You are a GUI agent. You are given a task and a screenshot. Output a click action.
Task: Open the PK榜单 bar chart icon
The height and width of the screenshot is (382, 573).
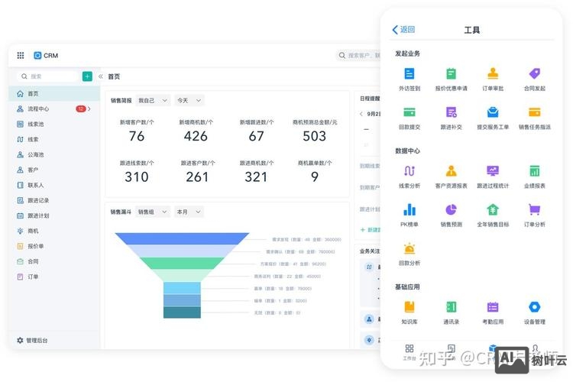[x=410, y=209]
